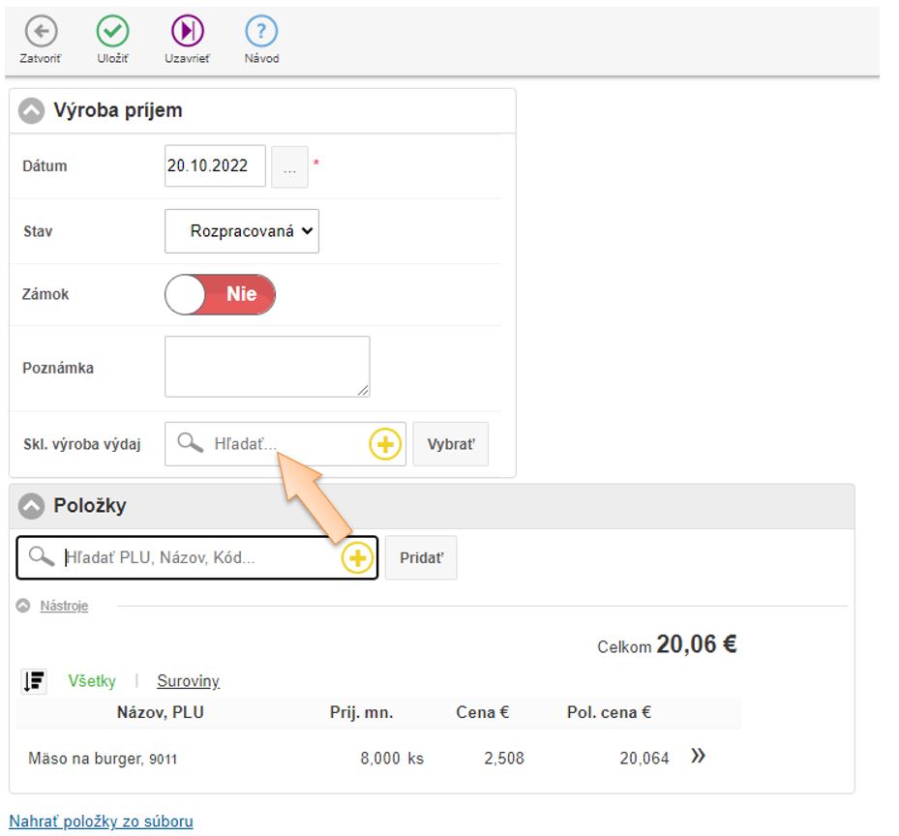Click the Zatvoriť back arrow icon
The width and height of the screenshot is (899, 836).
(x=40, y=32)
